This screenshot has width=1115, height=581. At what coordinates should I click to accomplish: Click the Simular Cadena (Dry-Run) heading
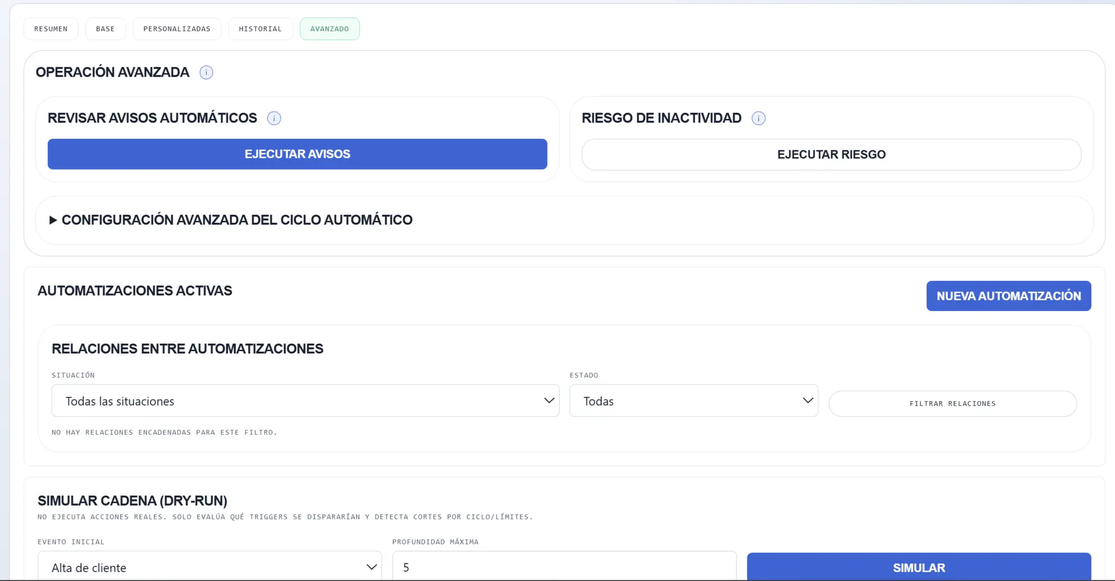[x=132, y=501]
